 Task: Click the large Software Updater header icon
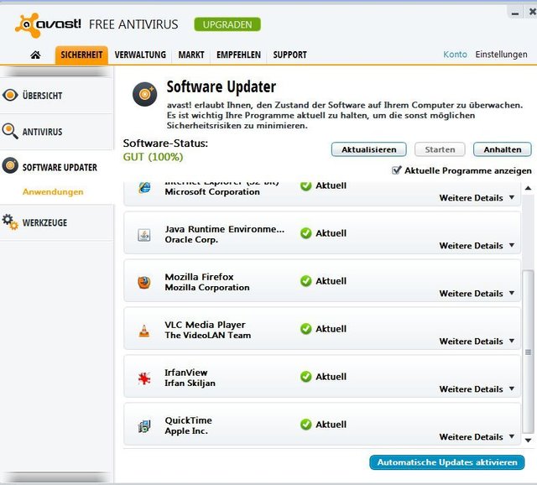(x=144, y=94)
